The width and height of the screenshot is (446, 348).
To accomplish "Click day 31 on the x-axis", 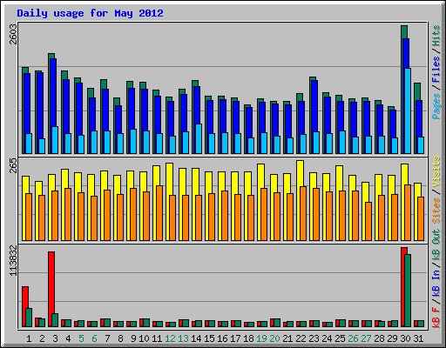I will tap(418, 338).
